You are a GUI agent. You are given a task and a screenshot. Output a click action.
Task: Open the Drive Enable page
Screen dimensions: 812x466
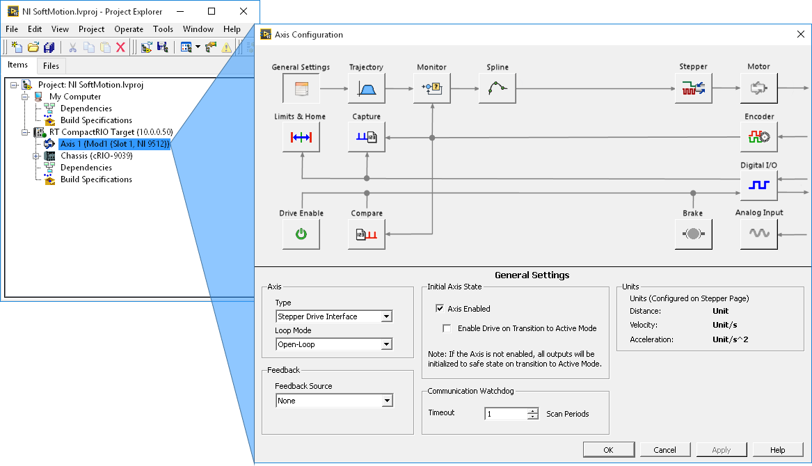301,234
